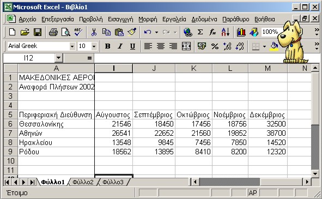Open the Δεδομένα menu
Screen dimensions: 322x199
tap(204, 19)
